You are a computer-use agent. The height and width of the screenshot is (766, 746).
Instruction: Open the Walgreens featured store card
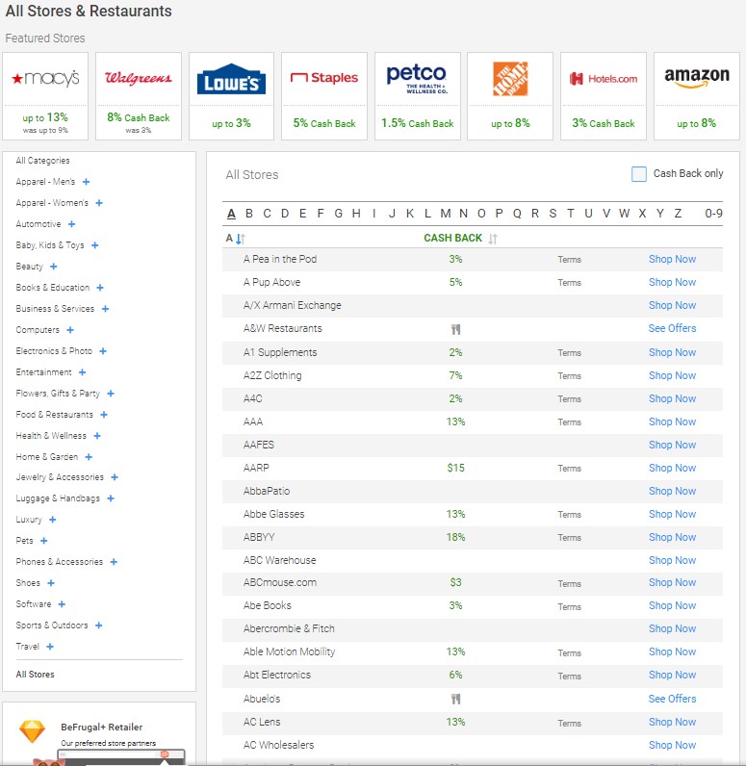pyautogui.click(x=139, y=96)
